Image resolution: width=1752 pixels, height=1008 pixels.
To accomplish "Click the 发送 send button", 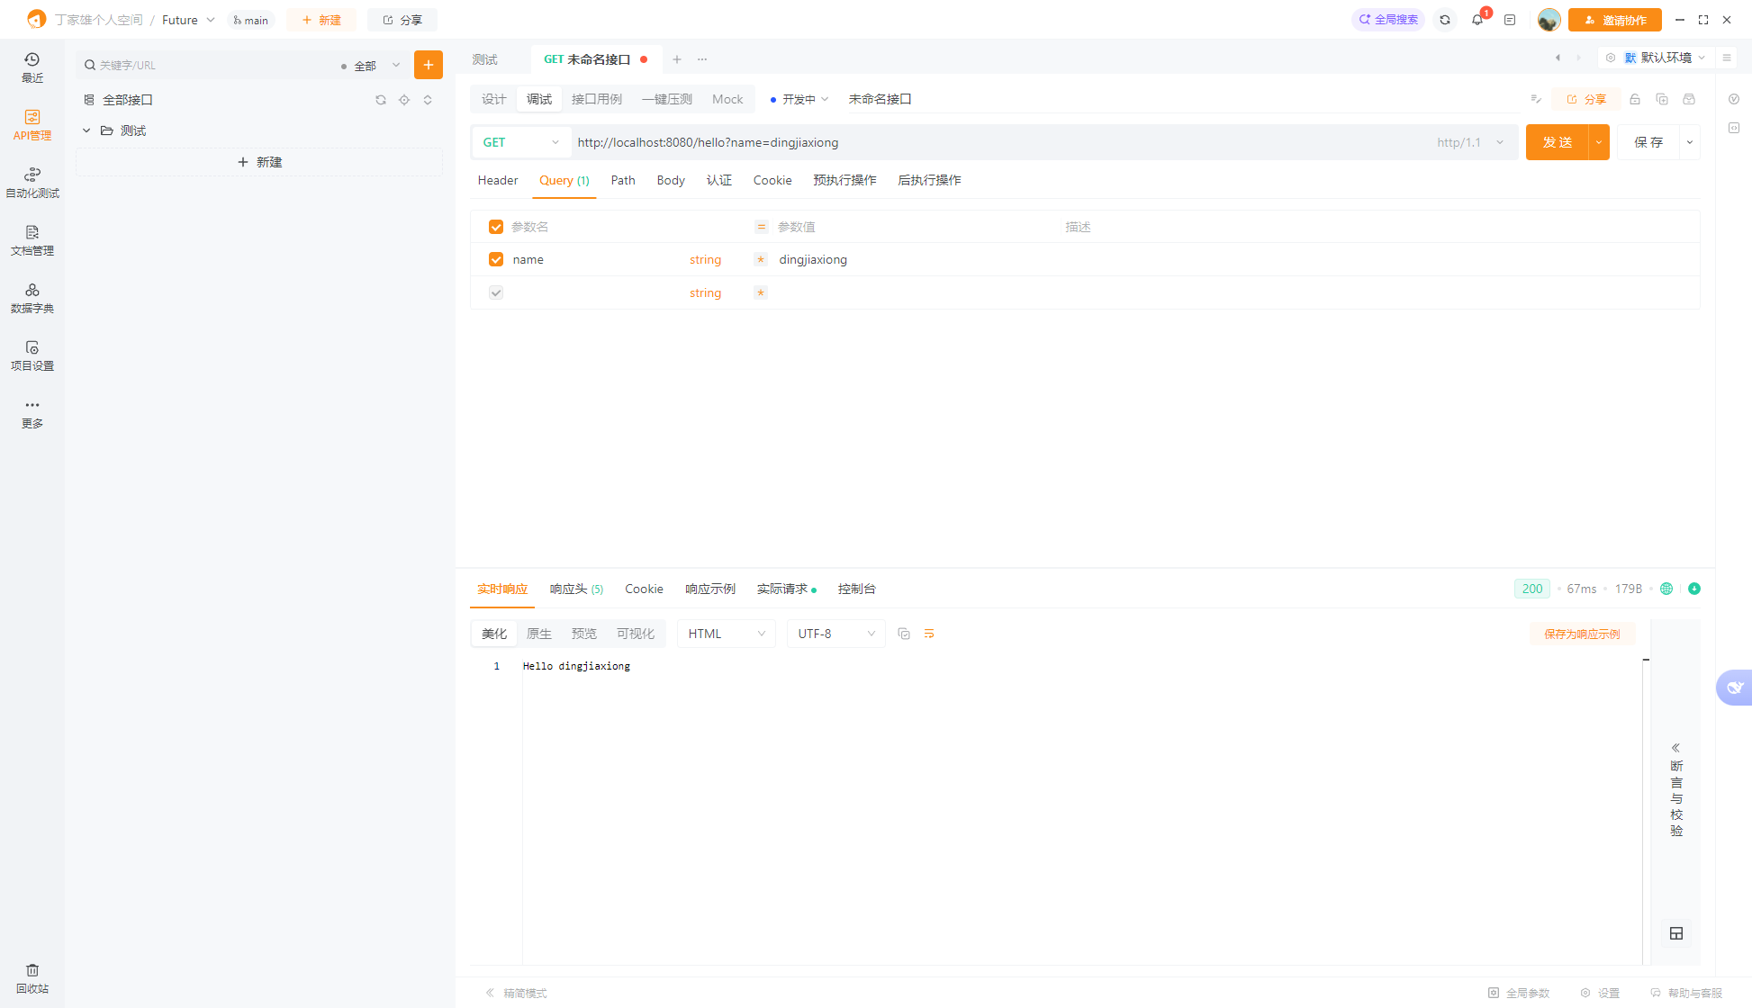I will pyautogui.click(x=1558, y=142).
